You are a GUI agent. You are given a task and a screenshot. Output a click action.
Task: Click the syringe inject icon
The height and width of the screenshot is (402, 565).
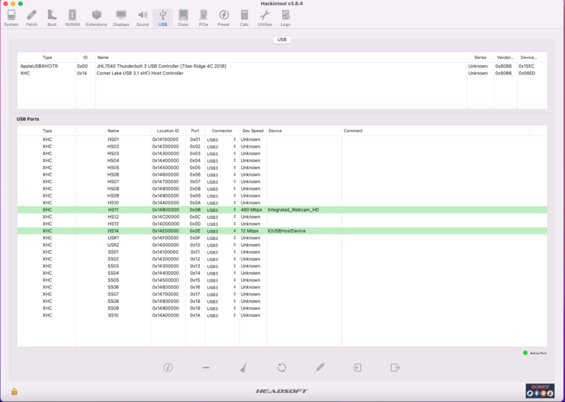319,368
